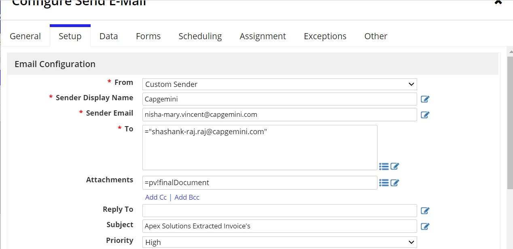The image size is (513, 249).
Task: Close the Configure Send E-Mail dialog
Action: pyautogui.click(x=498, y=2)
